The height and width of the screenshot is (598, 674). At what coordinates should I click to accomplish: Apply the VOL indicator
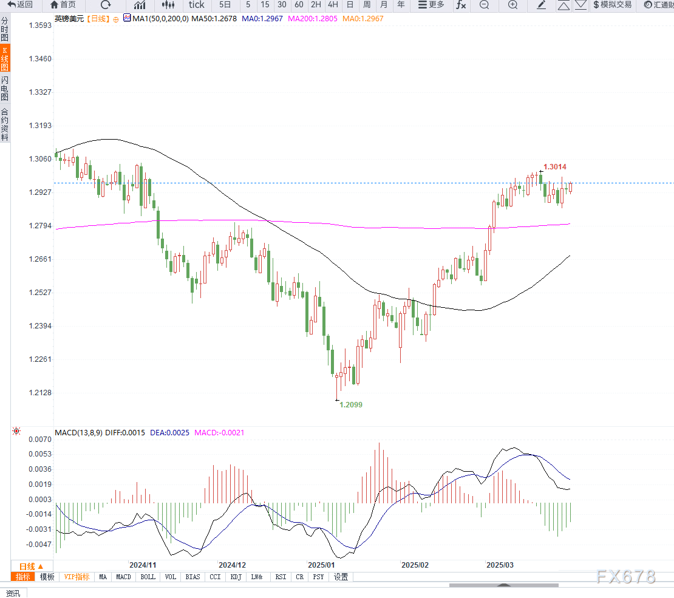tap(171, 577)
